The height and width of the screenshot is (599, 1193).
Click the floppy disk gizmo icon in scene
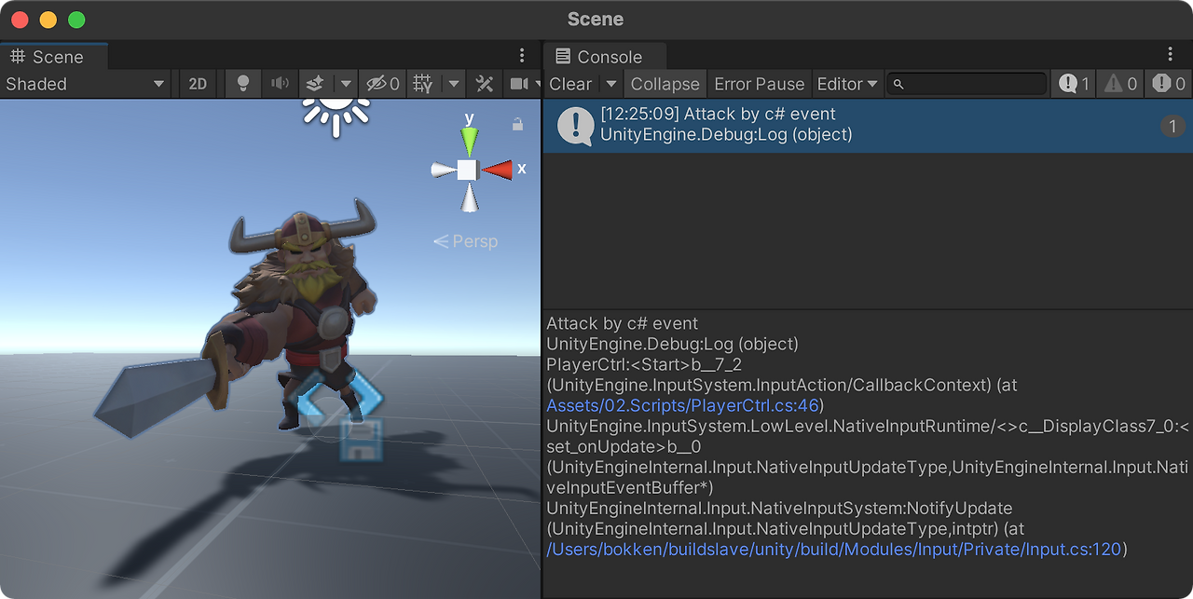coord(362,440)
